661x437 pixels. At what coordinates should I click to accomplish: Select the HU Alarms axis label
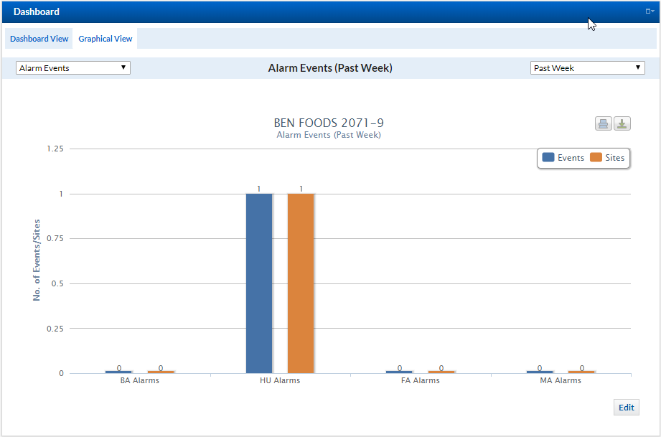pyautogui.click(x=280, y=380)
